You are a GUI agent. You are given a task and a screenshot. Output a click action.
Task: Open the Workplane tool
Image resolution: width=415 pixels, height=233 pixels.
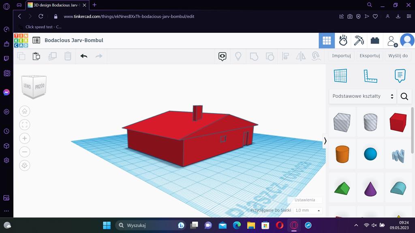click(340, 76)
